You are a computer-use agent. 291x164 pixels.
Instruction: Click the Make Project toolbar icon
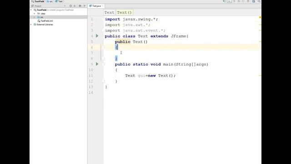point(224,1)
